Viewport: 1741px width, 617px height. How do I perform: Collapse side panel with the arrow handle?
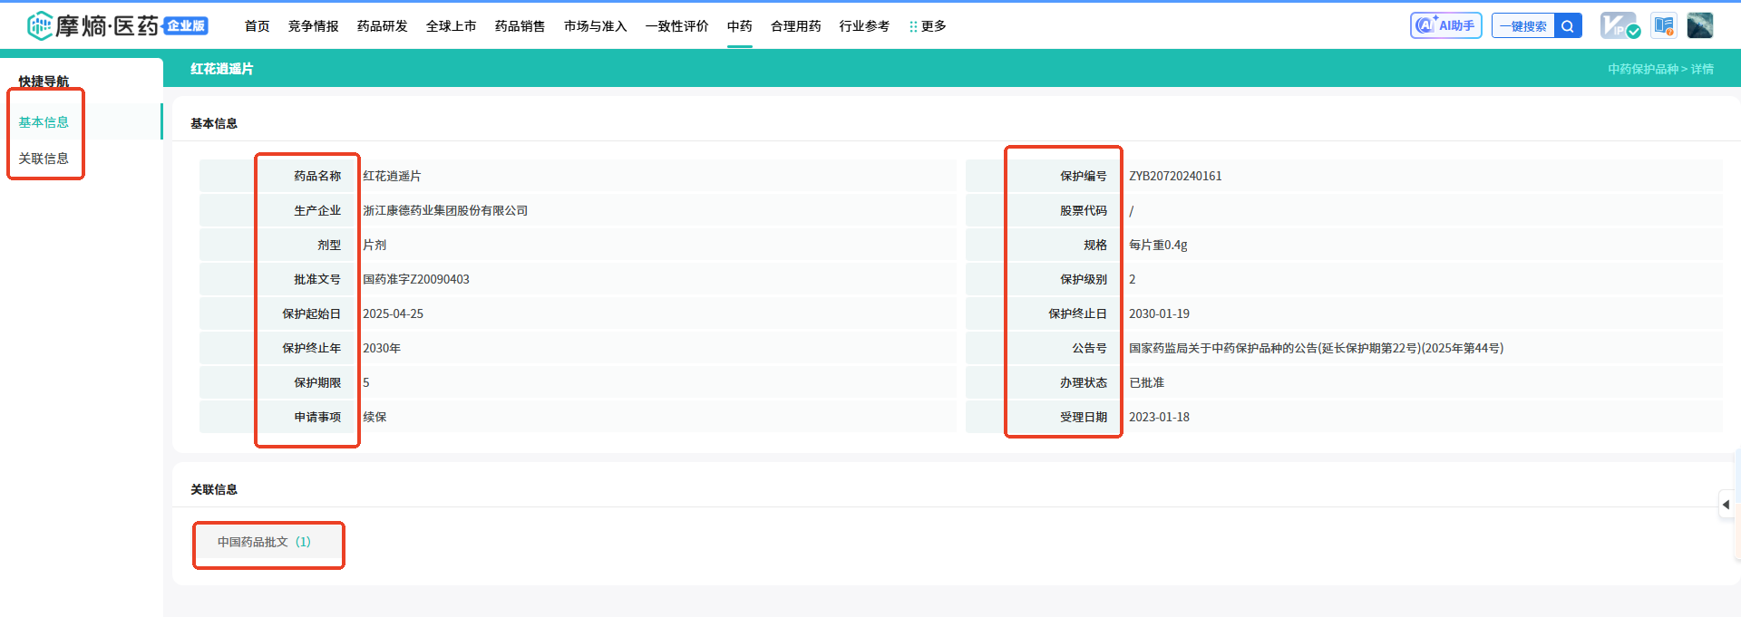tap(1726, 505)
